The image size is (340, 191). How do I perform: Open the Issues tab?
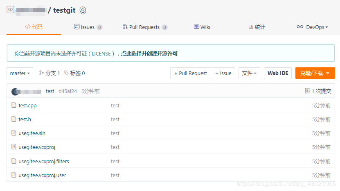tap(88, 27)
